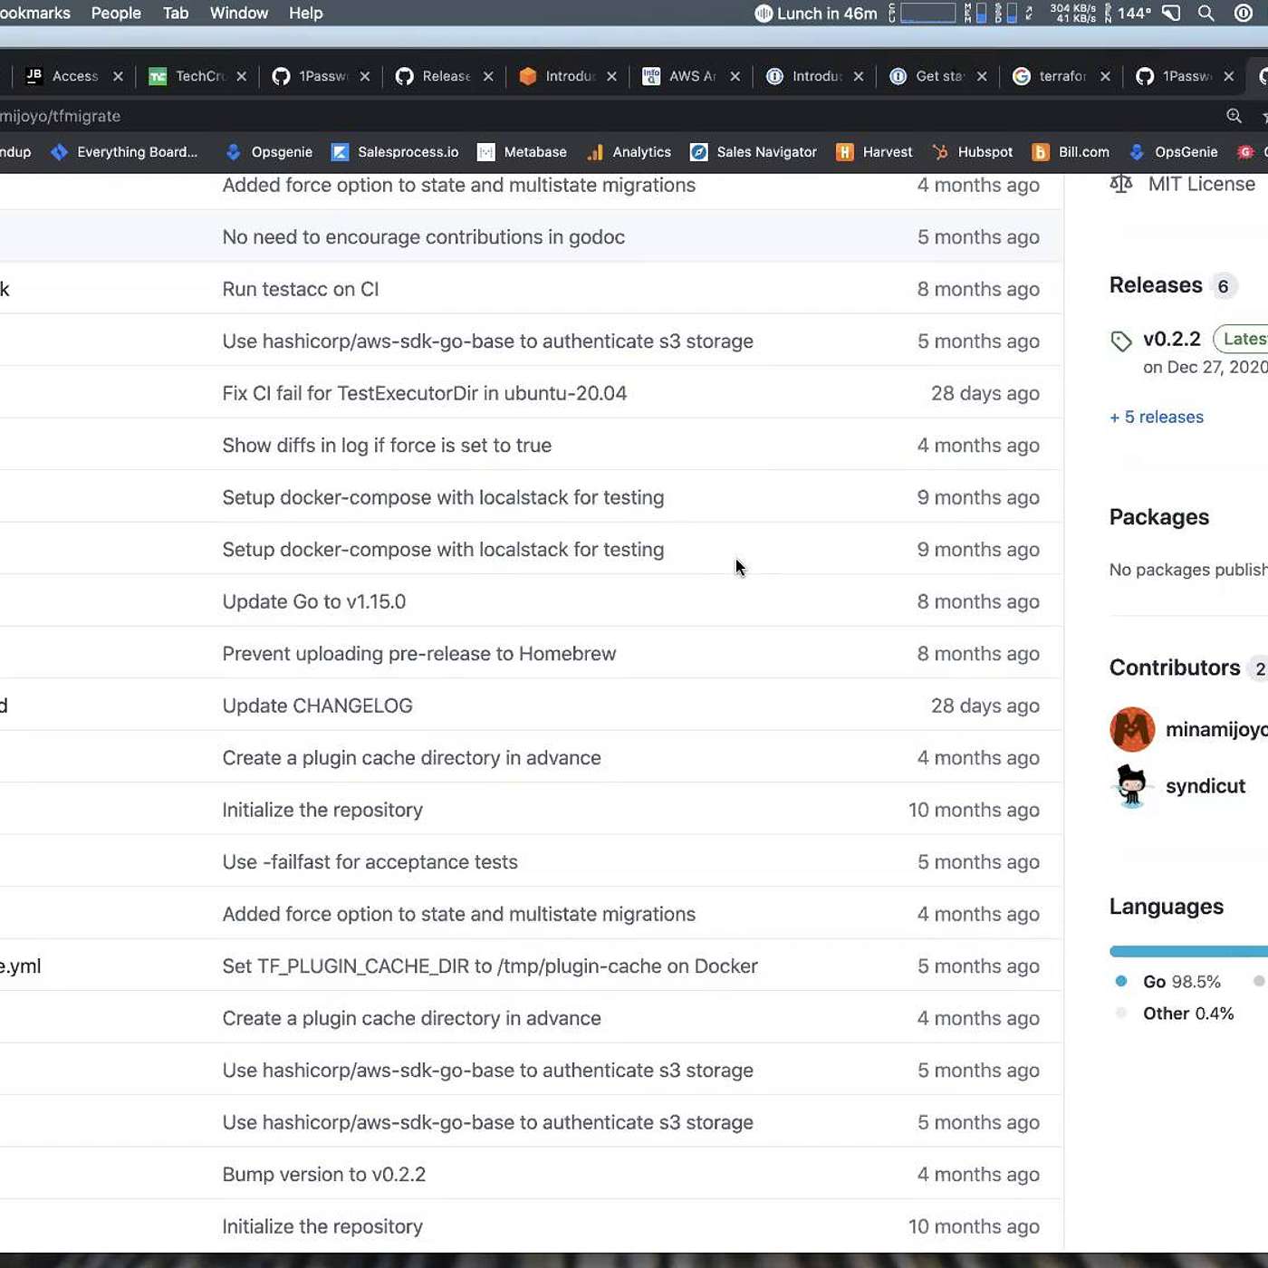
Task: Open the Bill.com bookmark
Action: point(1071,152)
